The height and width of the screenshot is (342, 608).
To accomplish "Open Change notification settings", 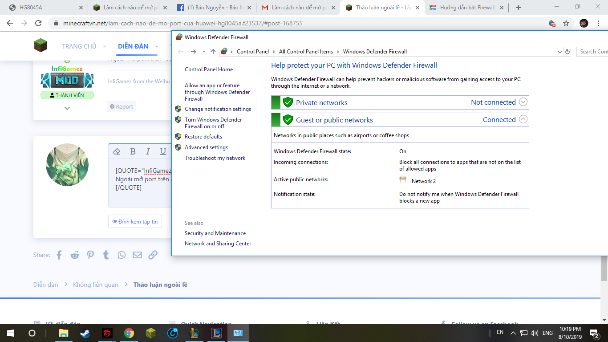I will (218, 109).
